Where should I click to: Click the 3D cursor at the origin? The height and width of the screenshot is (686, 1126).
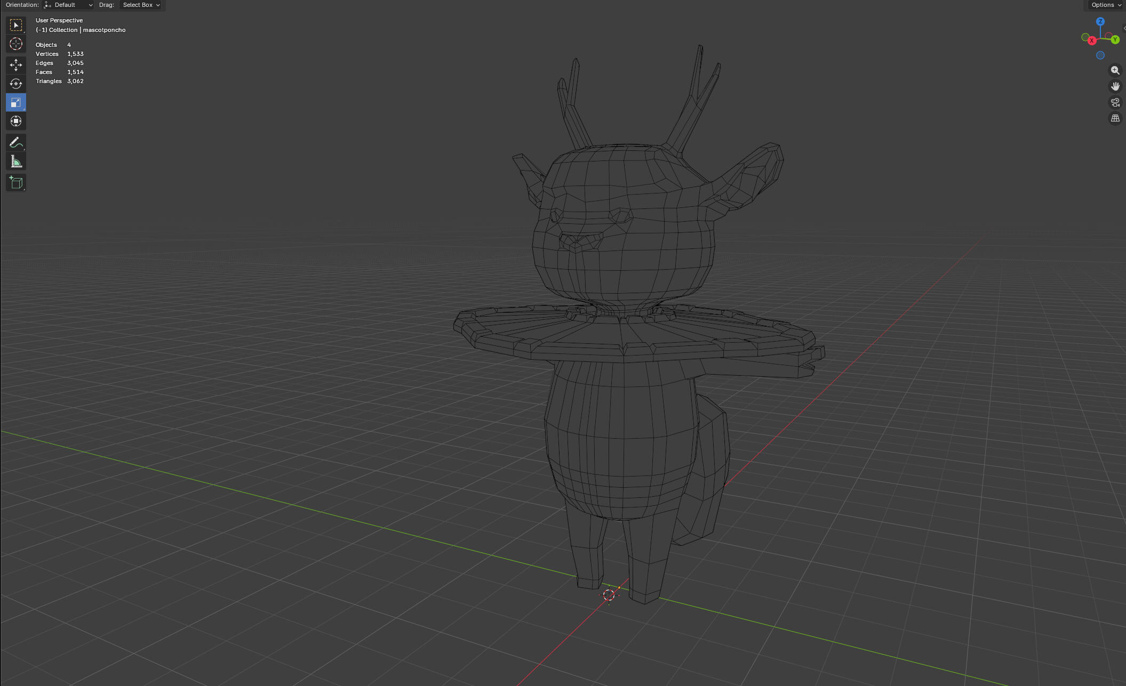click(x=609, y=595)
